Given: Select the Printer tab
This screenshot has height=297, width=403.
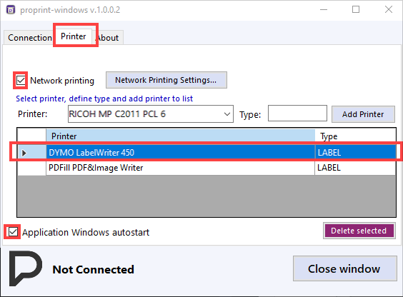Looking at the screenshot, I should 74,36.
